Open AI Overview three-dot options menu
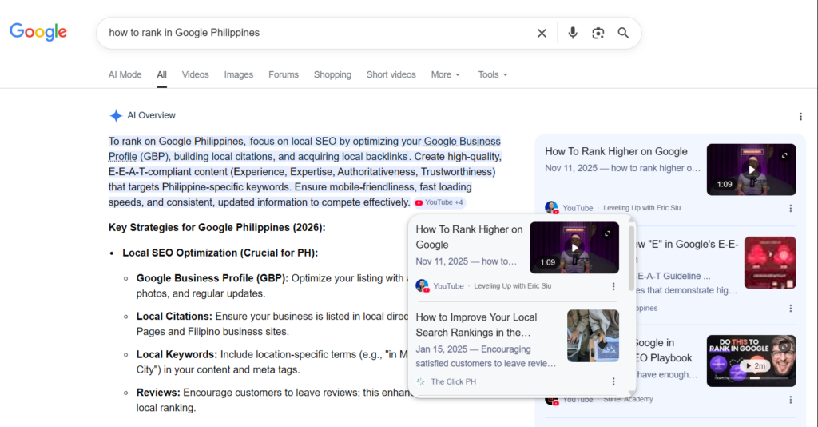Screen dimensions: 818x427 800,117
